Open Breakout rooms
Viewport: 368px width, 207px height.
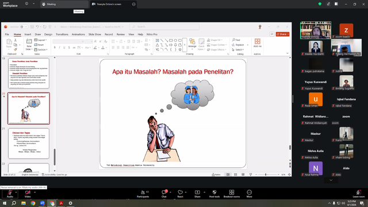pos(232,194)
